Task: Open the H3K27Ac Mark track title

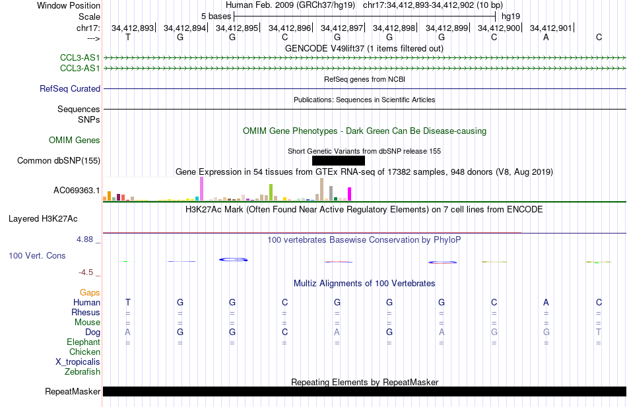Action: coord(364,210)
